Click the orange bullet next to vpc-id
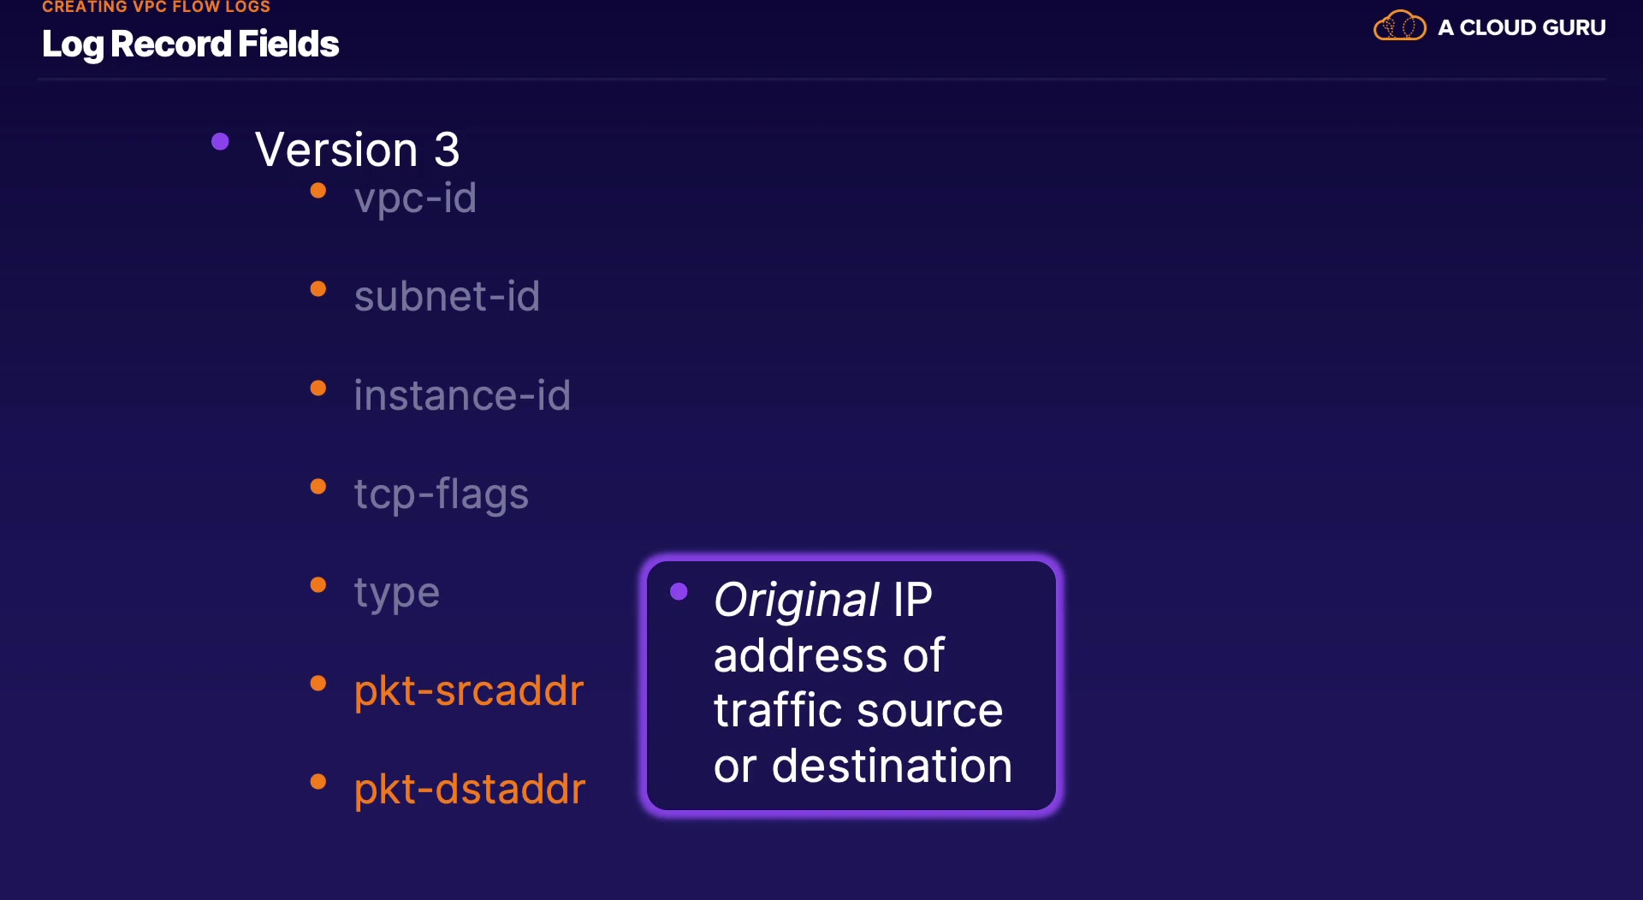The width and height of the screenshot is (1643, 900). pyautogui.click(x=318, y=191)
